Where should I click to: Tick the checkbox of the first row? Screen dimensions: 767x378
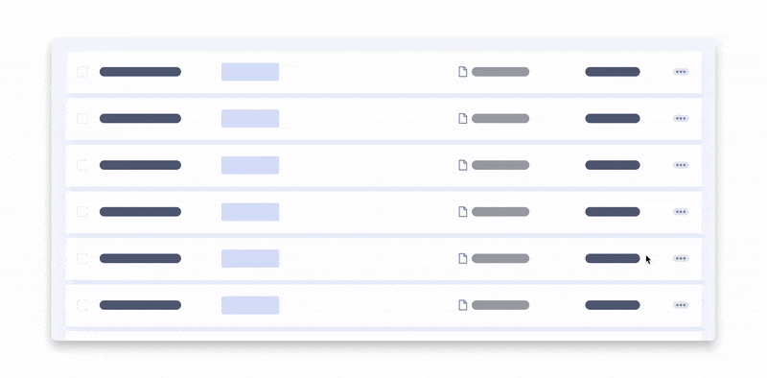click(x=82, y=72)
